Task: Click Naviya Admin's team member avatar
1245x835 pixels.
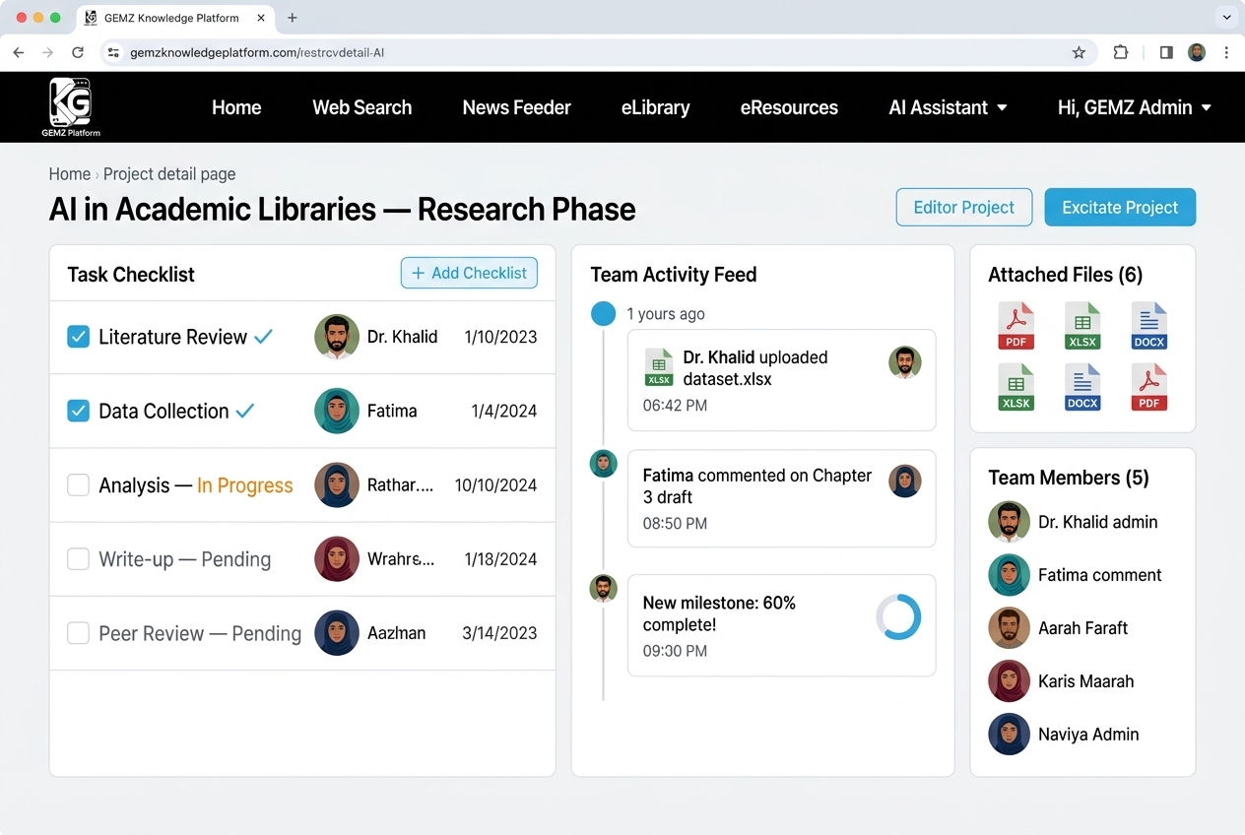Action: pyautogui.click(x=1009, y=735)
